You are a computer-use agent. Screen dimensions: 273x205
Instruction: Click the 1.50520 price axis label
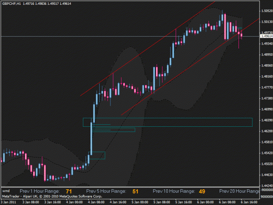pyautogui.click(x=267, y=11)
